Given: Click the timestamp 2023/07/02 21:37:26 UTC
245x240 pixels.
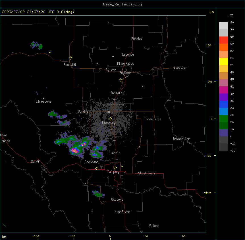Looking at the screenshot, I should click(x=28, y=12).
